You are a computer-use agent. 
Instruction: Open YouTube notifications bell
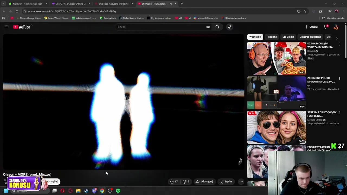[326, 27]
